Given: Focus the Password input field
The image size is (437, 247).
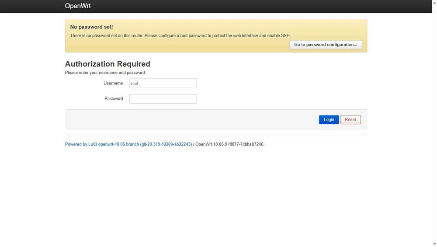Looking at the screenshot, I should click(163, 99).
